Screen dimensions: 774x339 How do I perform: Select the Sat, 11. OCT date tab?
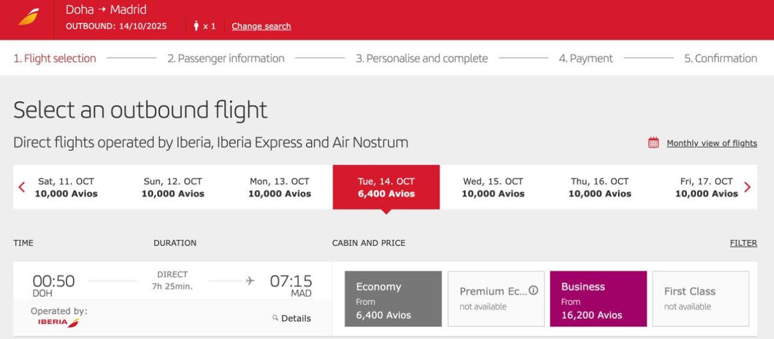tap(66, 187)
